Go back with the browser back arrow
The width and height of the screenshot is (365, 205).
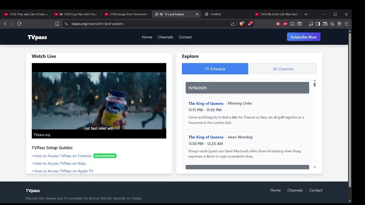[5, 24]
